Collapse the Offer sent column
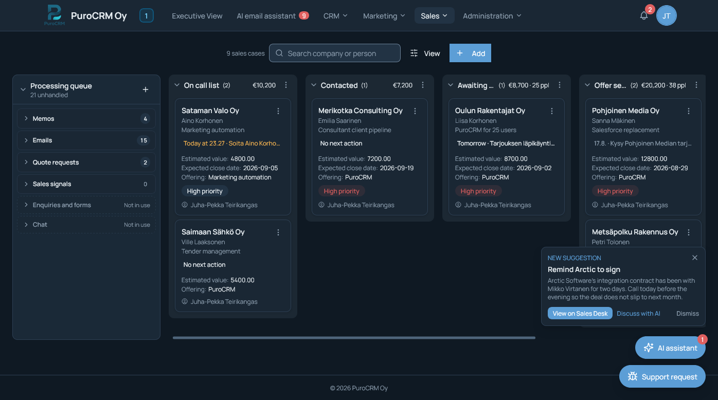 pyautogui.click(x=587, y=85)
